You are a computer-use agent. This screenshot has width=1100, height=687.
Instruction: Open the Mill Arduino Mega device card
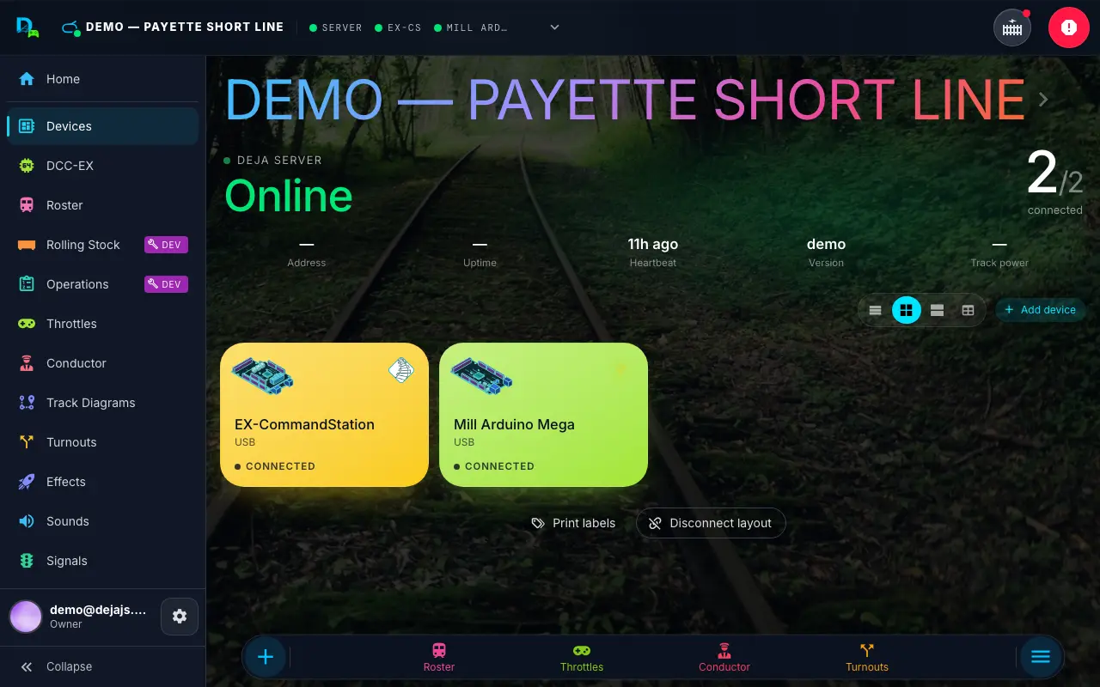click(543, 415)
